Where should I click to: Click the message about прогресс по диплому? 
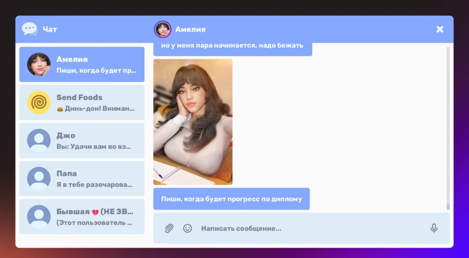tap(231, 199)
